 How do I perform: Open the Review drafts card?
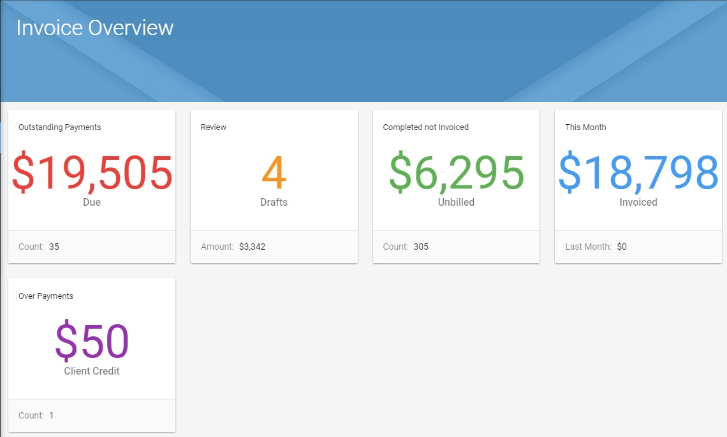coord(274,186)
